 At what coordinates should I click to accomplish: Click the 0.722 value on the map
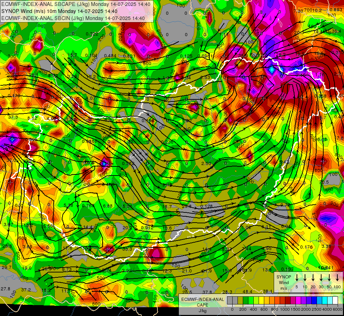pyautogui.click(x=92, y=34)
